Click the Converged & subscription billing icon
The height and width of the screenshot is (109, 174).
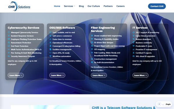pyautogui.click(x=50, y=46)
